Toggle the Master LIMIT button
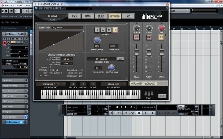This screenshot has height=139, width=223. click(x=161, y=37)
